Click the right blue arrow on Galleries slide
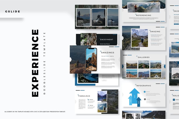Image resolution: width=179 pixels, height=119 pixels. [165, 66]
